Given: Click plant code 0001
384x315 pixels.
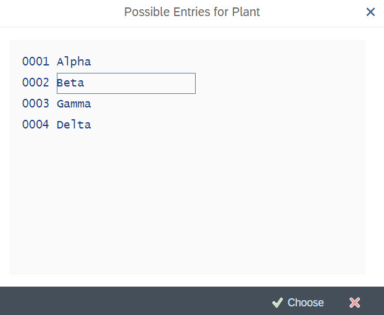Looking at the screenshot, I should [x=35, y=62].
